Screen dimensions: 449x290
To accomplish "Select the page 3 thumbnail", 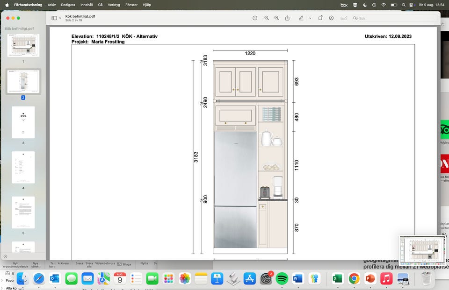I will (x=23, y=122).
